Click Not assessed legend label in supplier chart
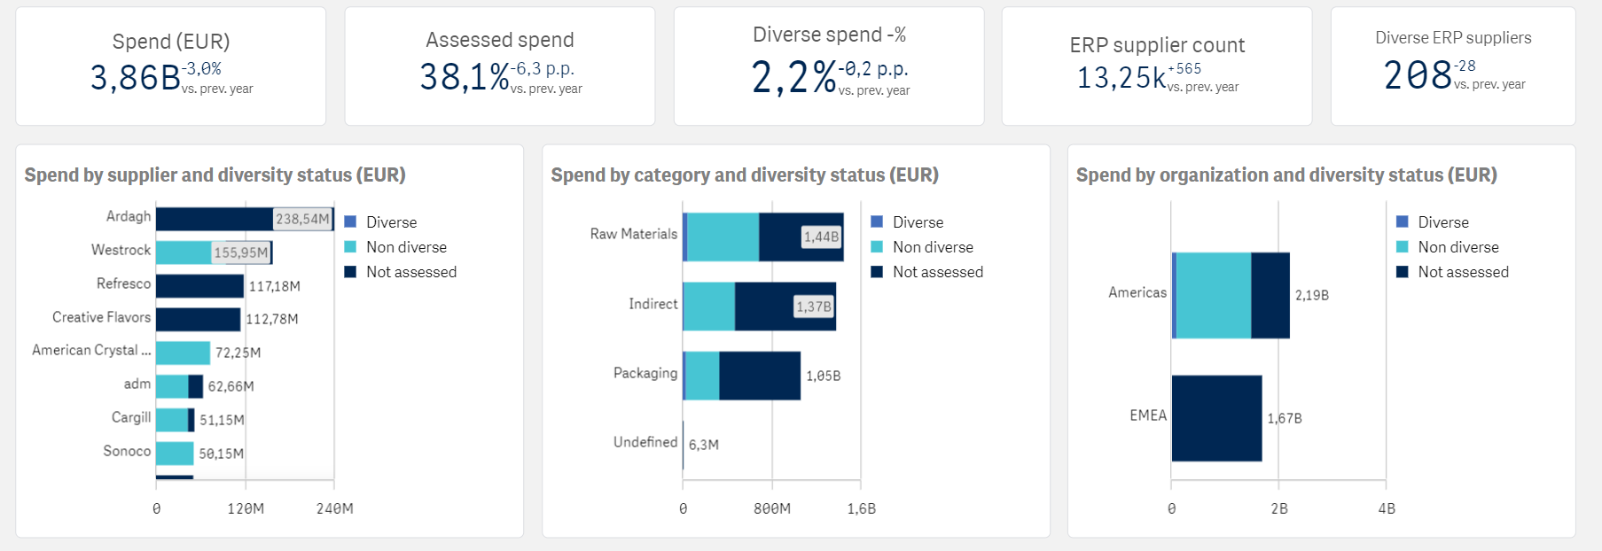The image size is (1602, 551). coord(411,272)
